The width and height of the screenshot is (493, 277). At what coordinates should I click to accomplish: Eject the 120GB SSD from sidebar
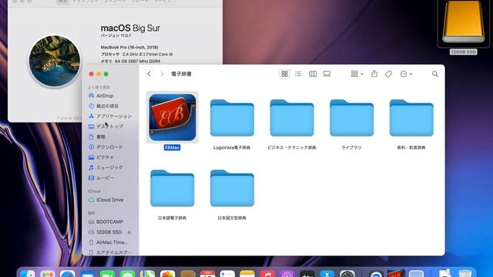coord(129,232)
